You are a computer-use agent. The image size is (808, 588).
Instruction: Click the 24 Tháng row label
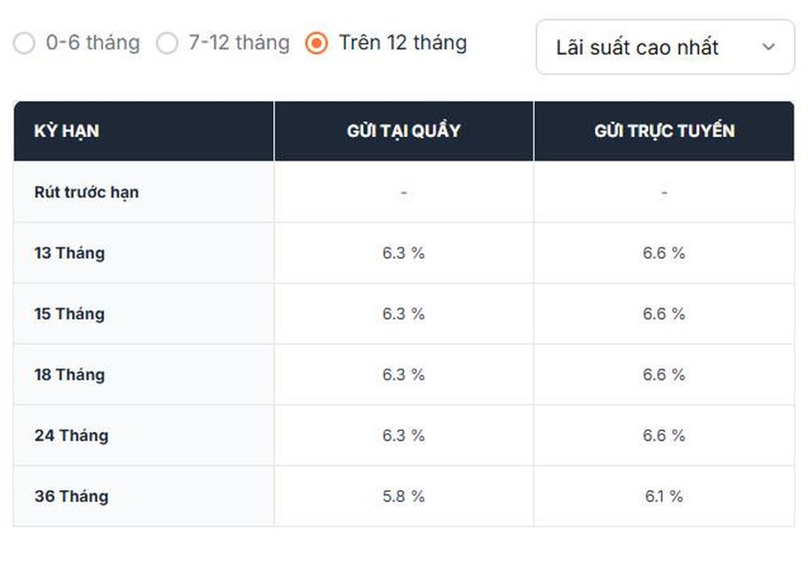tap(72, 435)
